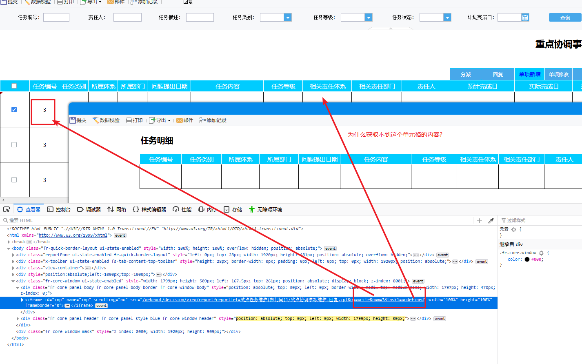Open the 任务状态 dropdown
The width and height of the screenshot is (582, 364).
(447, 17)
